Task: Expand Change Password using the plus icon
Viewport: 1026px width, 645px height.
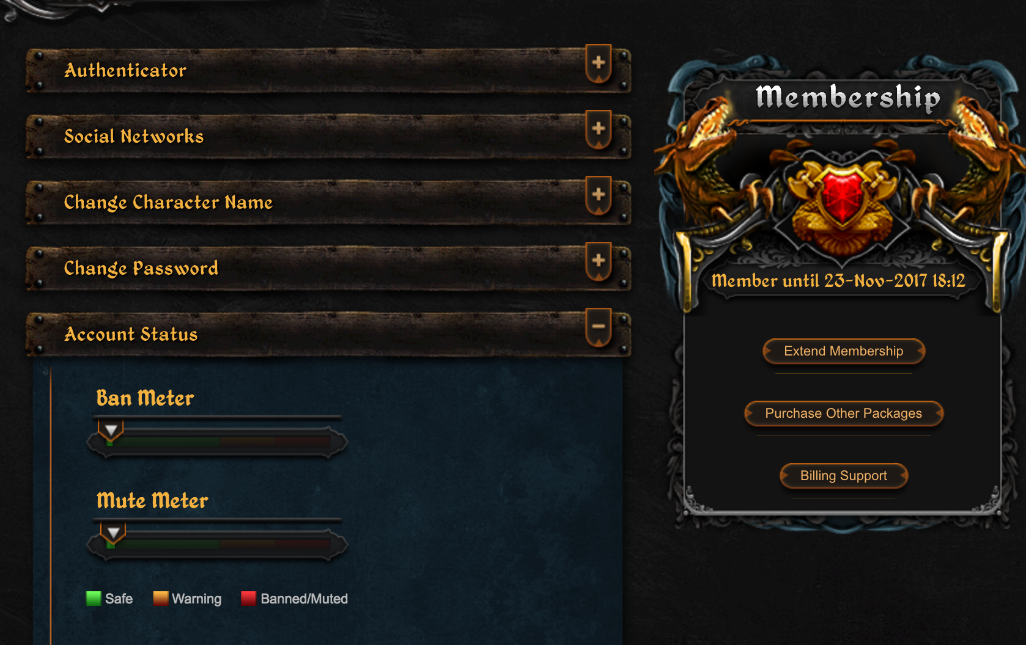Action: pos(599,261)
